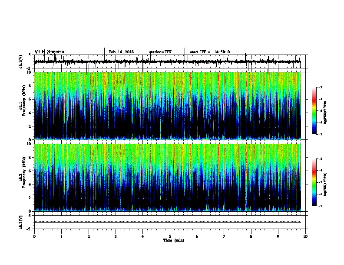Click the ch.3(V) flat waveform panel
The image size is (344, 265).
pos(170,222)
